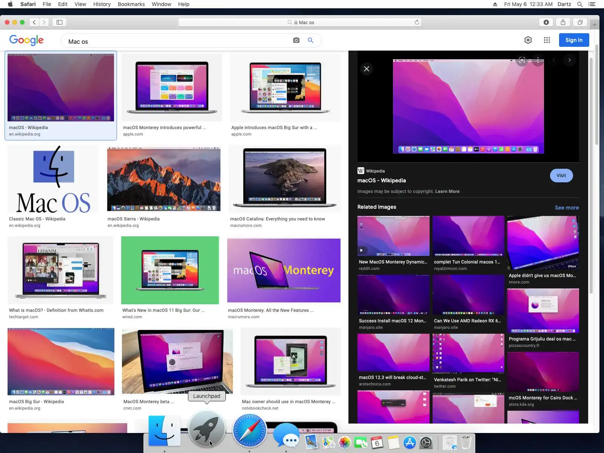Open the Bookmarks menu
604x453 pixels.
pyautogui.click(x=131, y=4)
